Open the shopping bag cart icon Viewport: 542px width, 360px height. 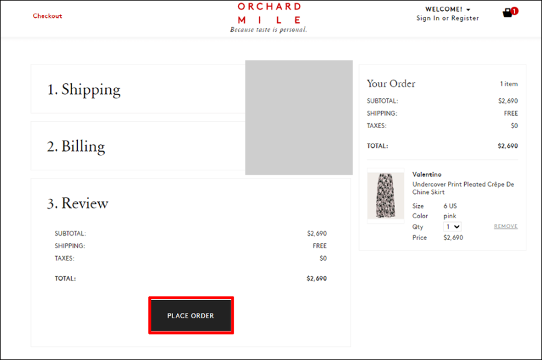pyautogui.click(x=507, y=13)
